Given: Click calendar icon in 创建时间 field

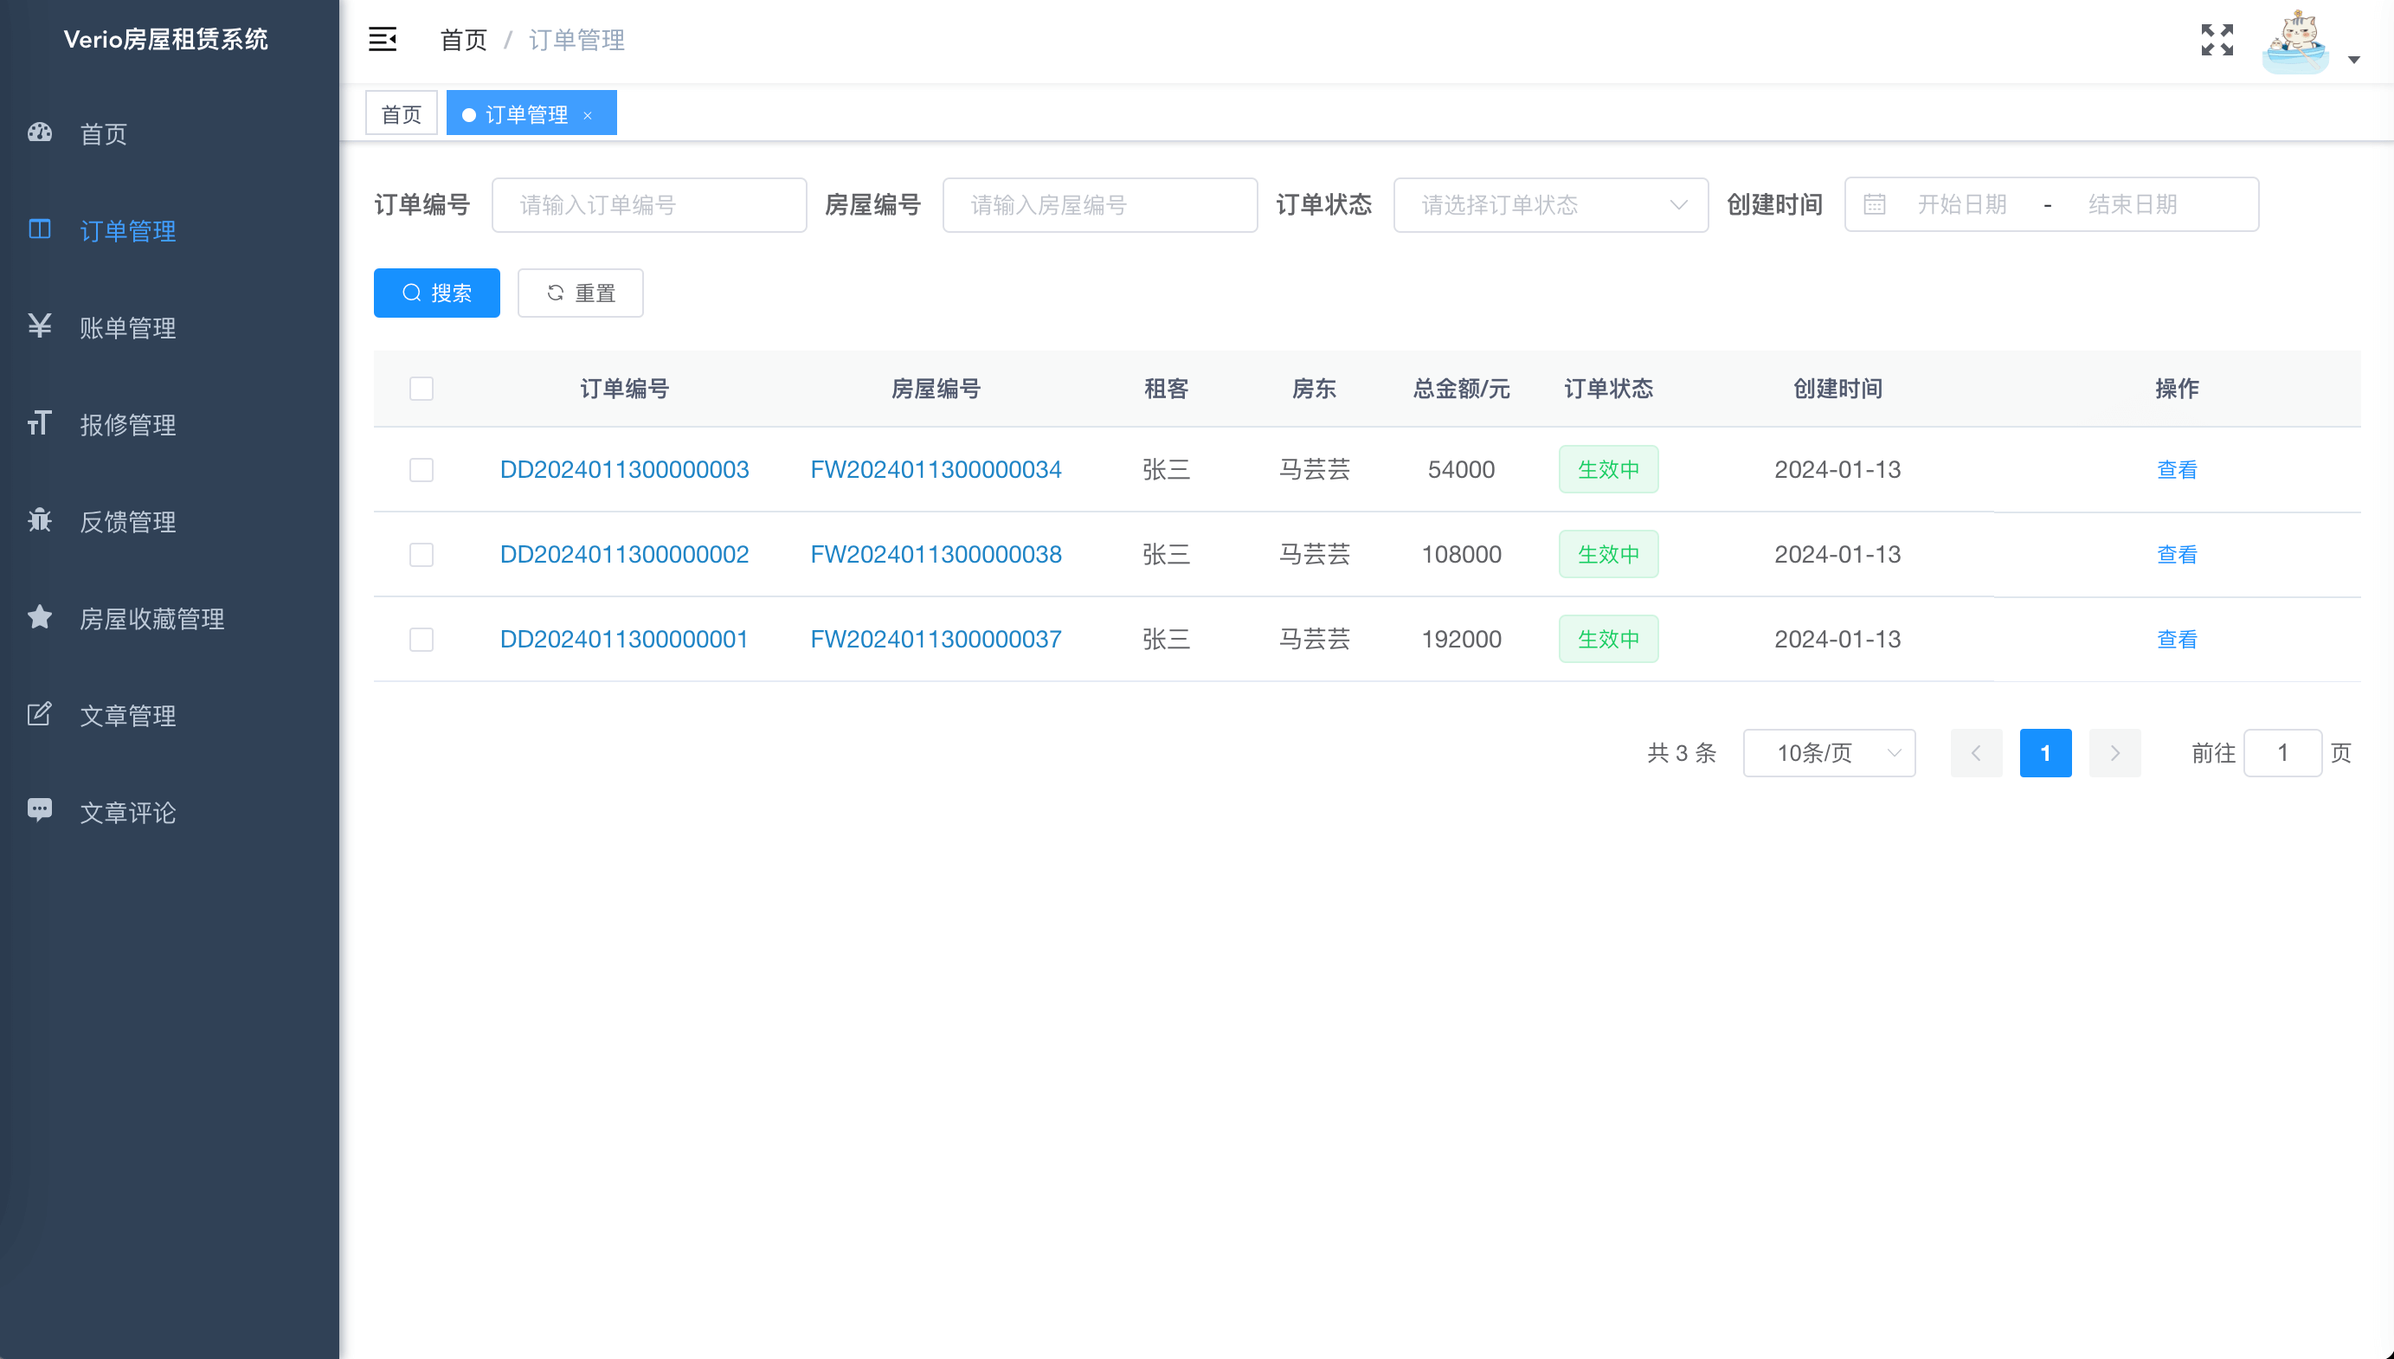Looking at the screenshot, I should pyautogui.click(x=1875, y=204).
